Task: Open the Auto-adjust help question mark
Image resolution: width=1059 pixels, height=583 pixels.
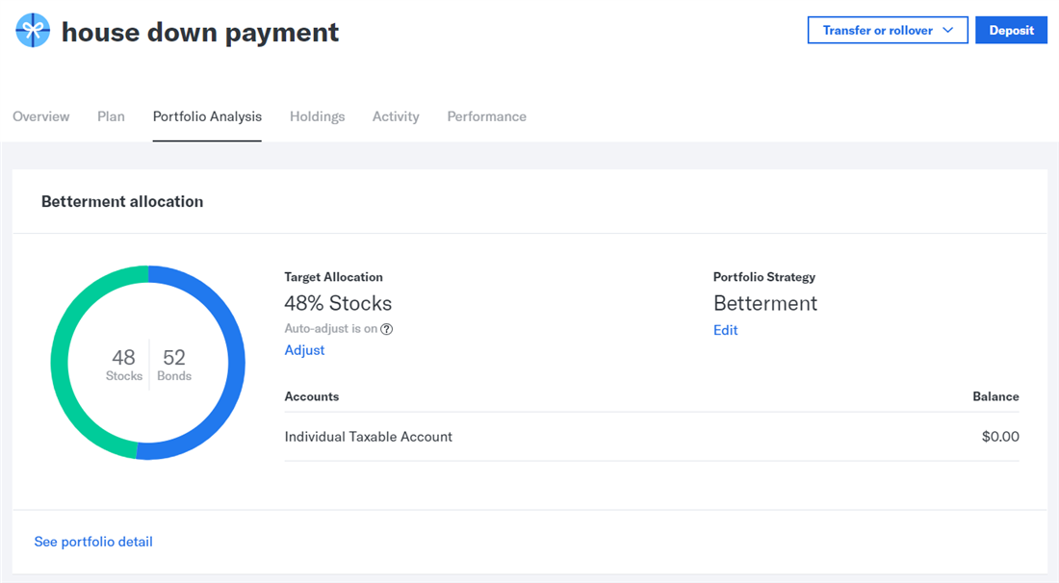Action: click(386, 328)
